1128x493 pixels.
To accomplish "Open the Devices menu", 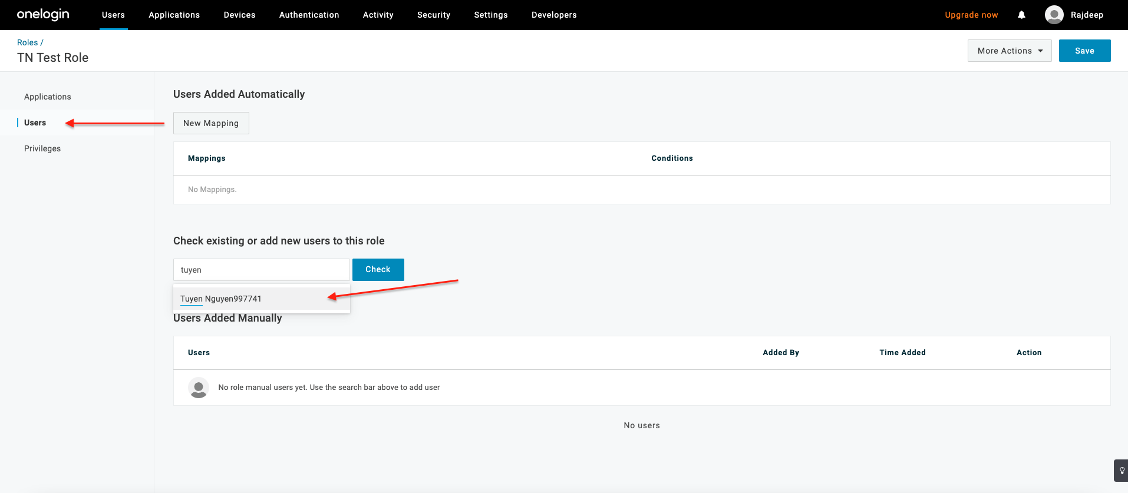I will coord(239,15).
